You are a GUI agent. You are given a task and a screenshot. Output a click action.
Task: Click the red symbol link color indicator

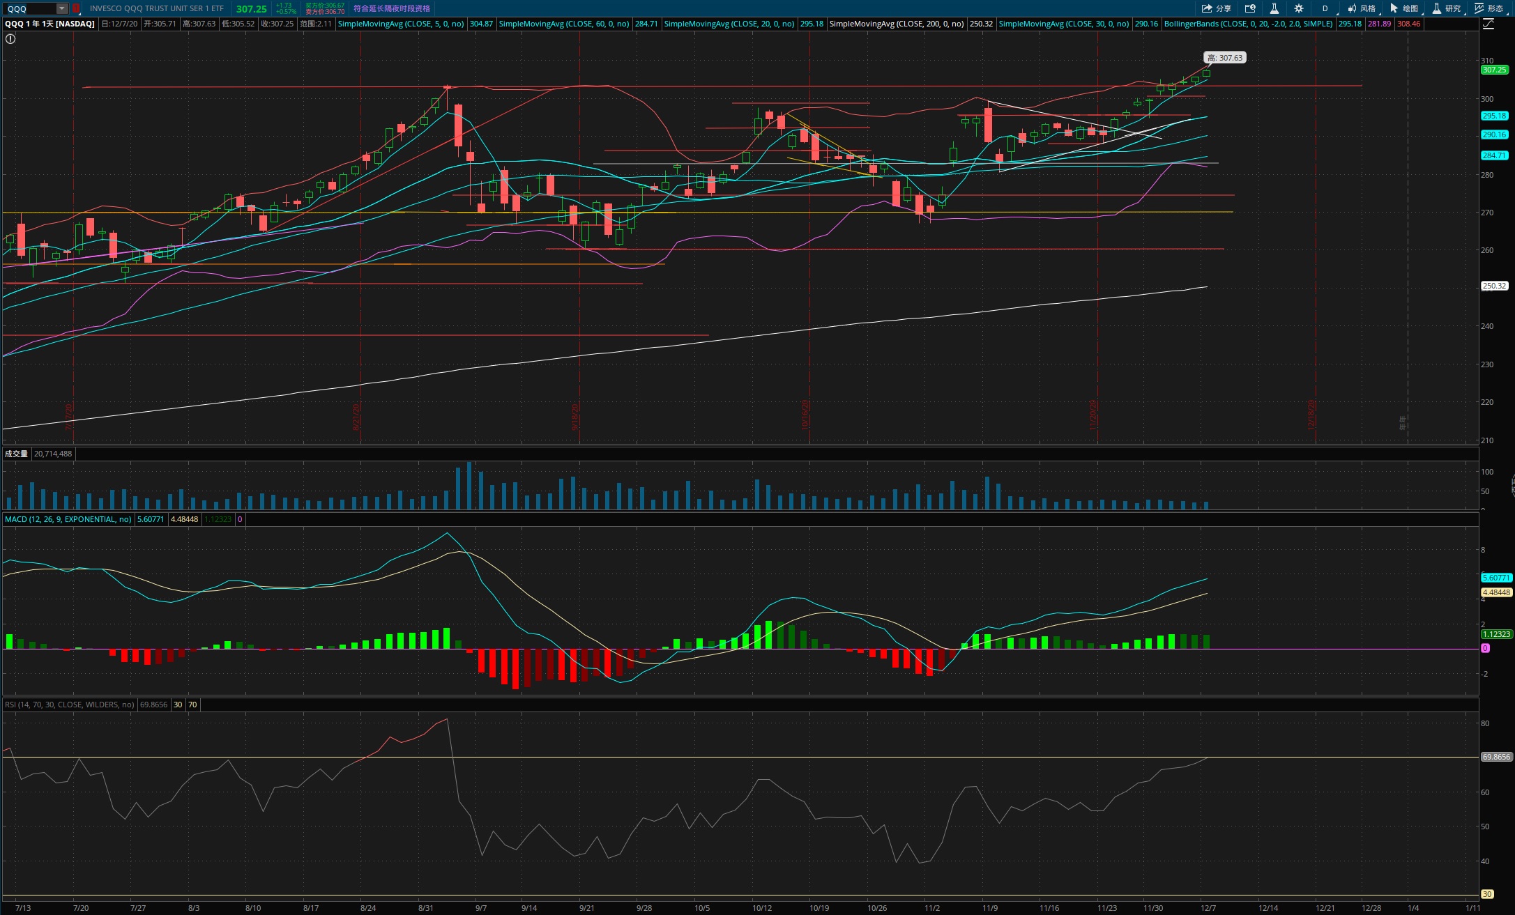[x=76, y=8]
